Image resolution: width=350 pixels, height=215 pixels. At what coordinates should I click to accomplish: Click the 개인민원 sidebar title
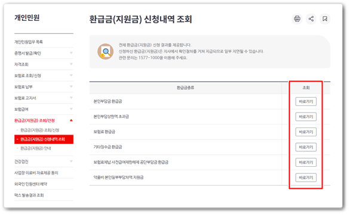tap(27, 18)
